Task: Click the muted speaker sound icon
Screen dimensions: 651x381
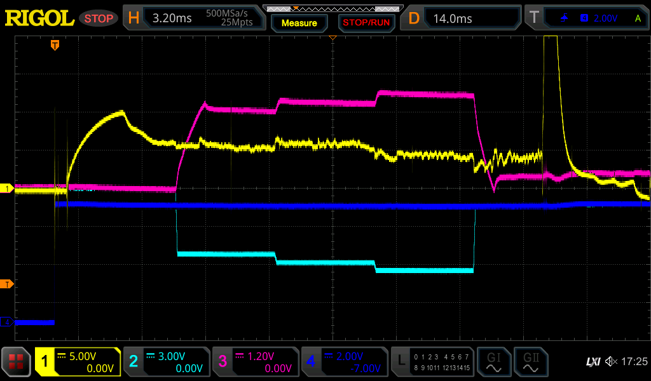Action: pyautogui.click(x=611, y=362)
